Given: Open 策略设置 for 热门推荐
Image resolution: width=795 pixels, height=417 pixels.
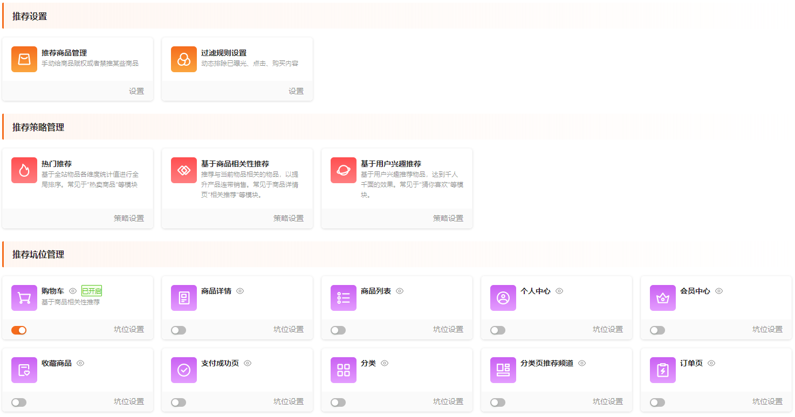Looking at the screenshot, I should point(129,218).
